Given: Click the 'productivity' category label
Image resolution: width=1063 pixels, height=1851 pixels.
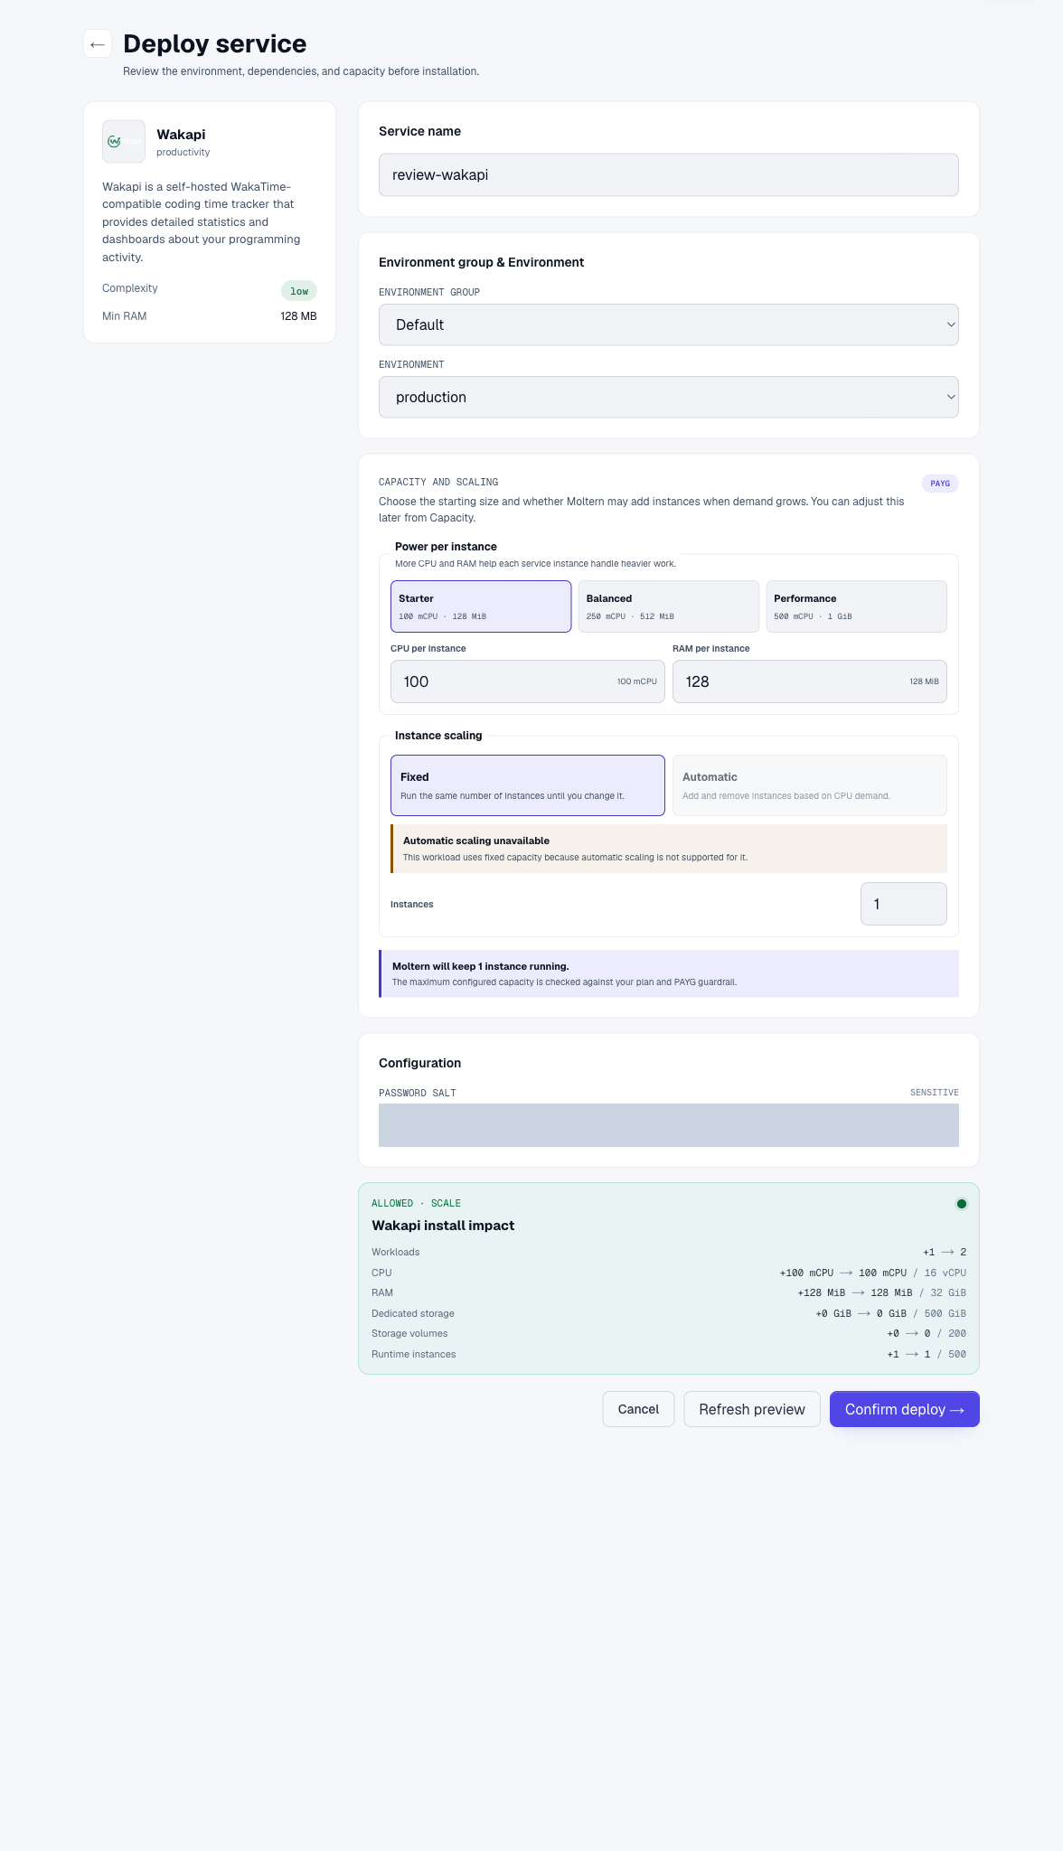Looking at the screenshot, I should [183, 153].
